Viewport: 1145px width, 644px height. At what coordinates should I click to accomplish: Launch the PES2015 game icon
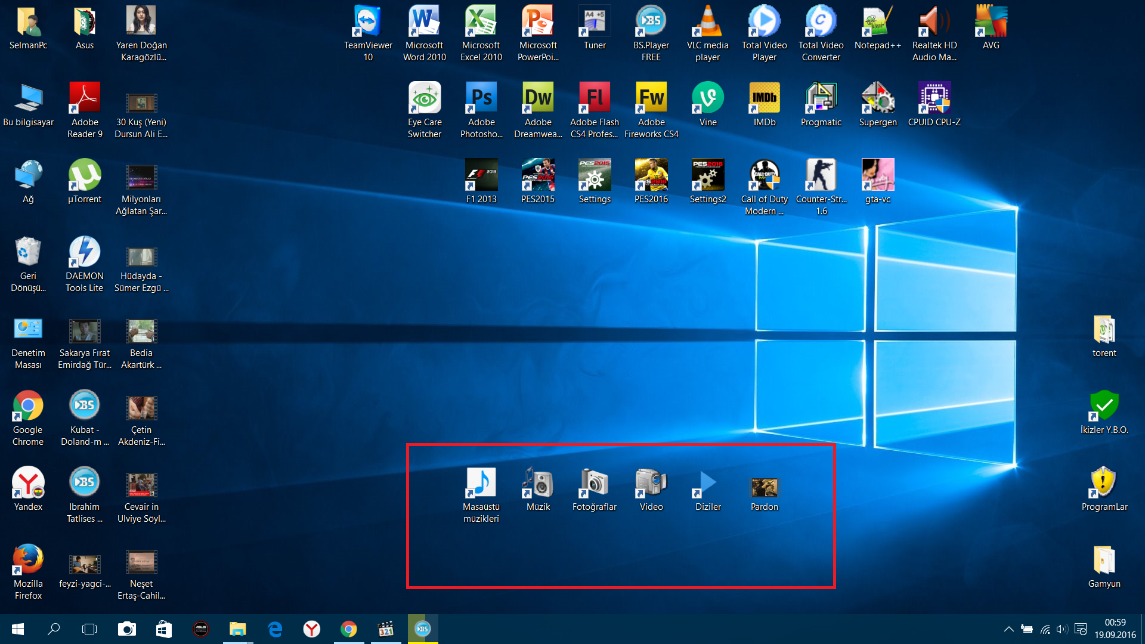[x=538, y=181]
